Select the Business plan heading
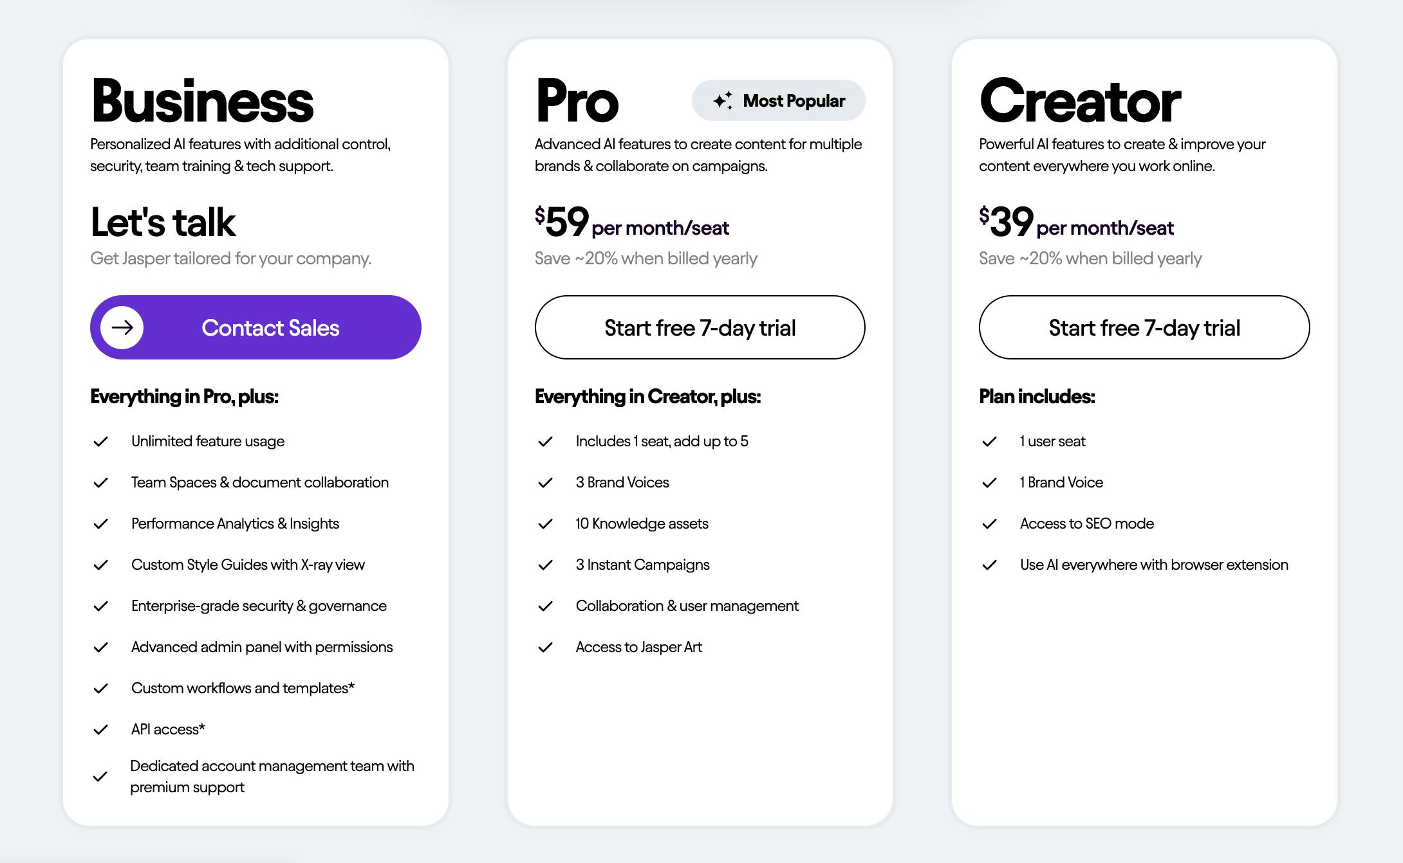This screenshot has height=863, width=1403. (202, 101)
